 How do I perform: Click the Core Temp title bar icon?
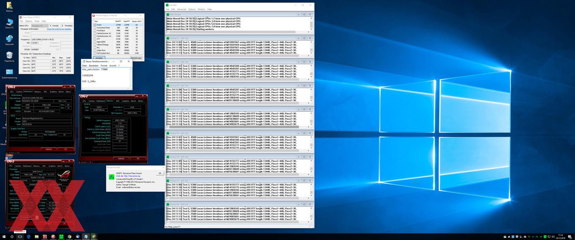[21, 17]
